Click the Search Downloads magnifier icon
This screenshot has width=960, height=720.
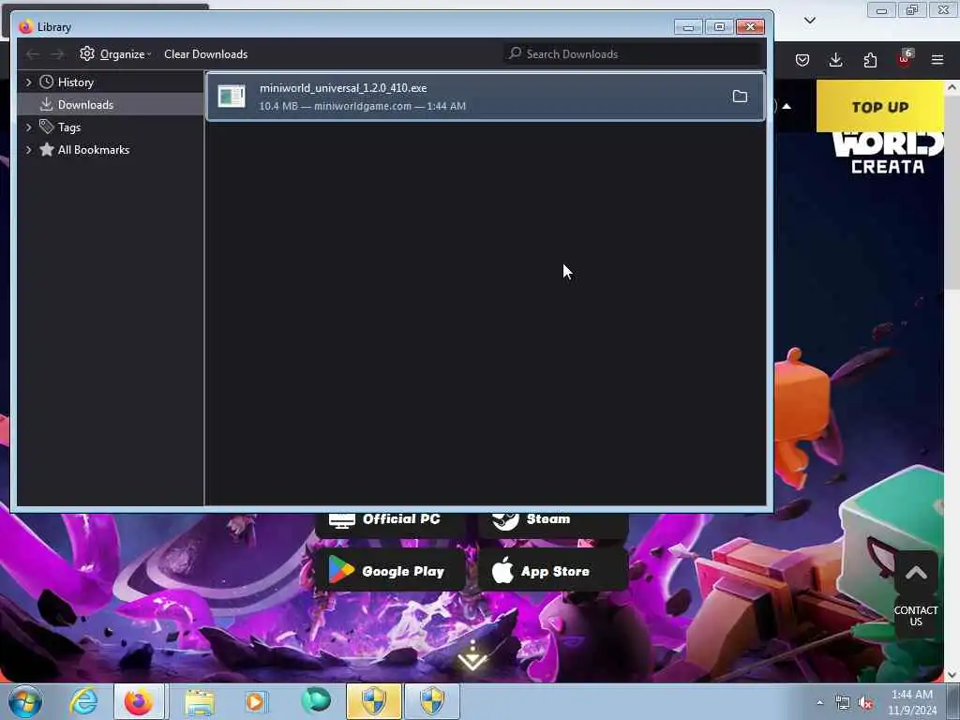[x=516, y=53]
